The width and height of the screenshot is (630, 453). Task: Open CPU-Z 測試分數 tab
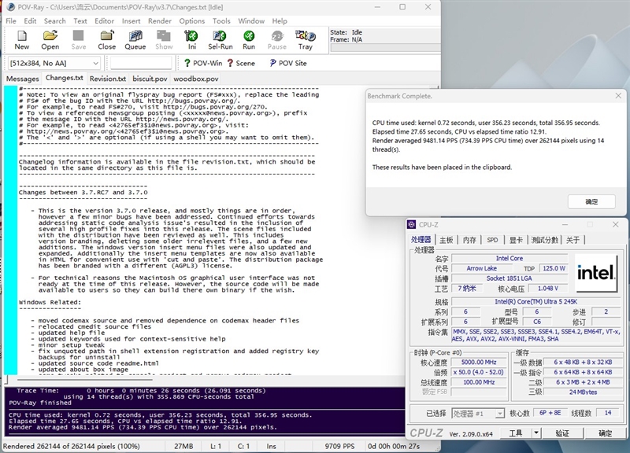click(545, 240)
